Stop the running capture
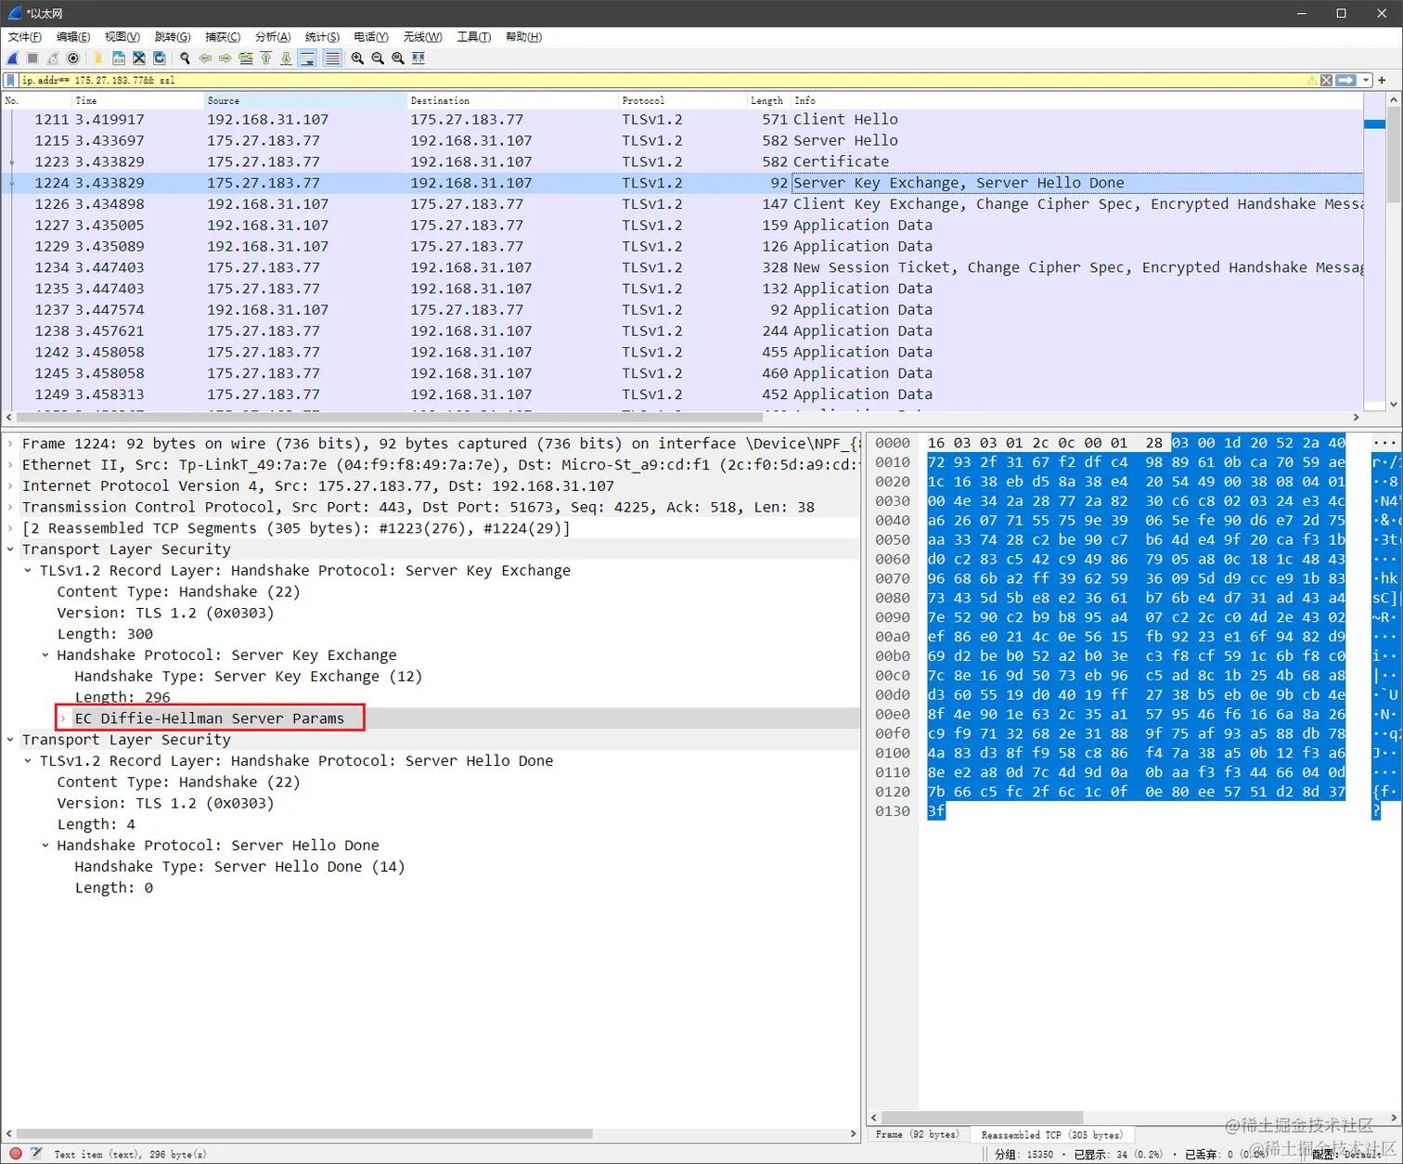The height and width of the screenshot is (1164, 1403). click(x=32, y=58)
